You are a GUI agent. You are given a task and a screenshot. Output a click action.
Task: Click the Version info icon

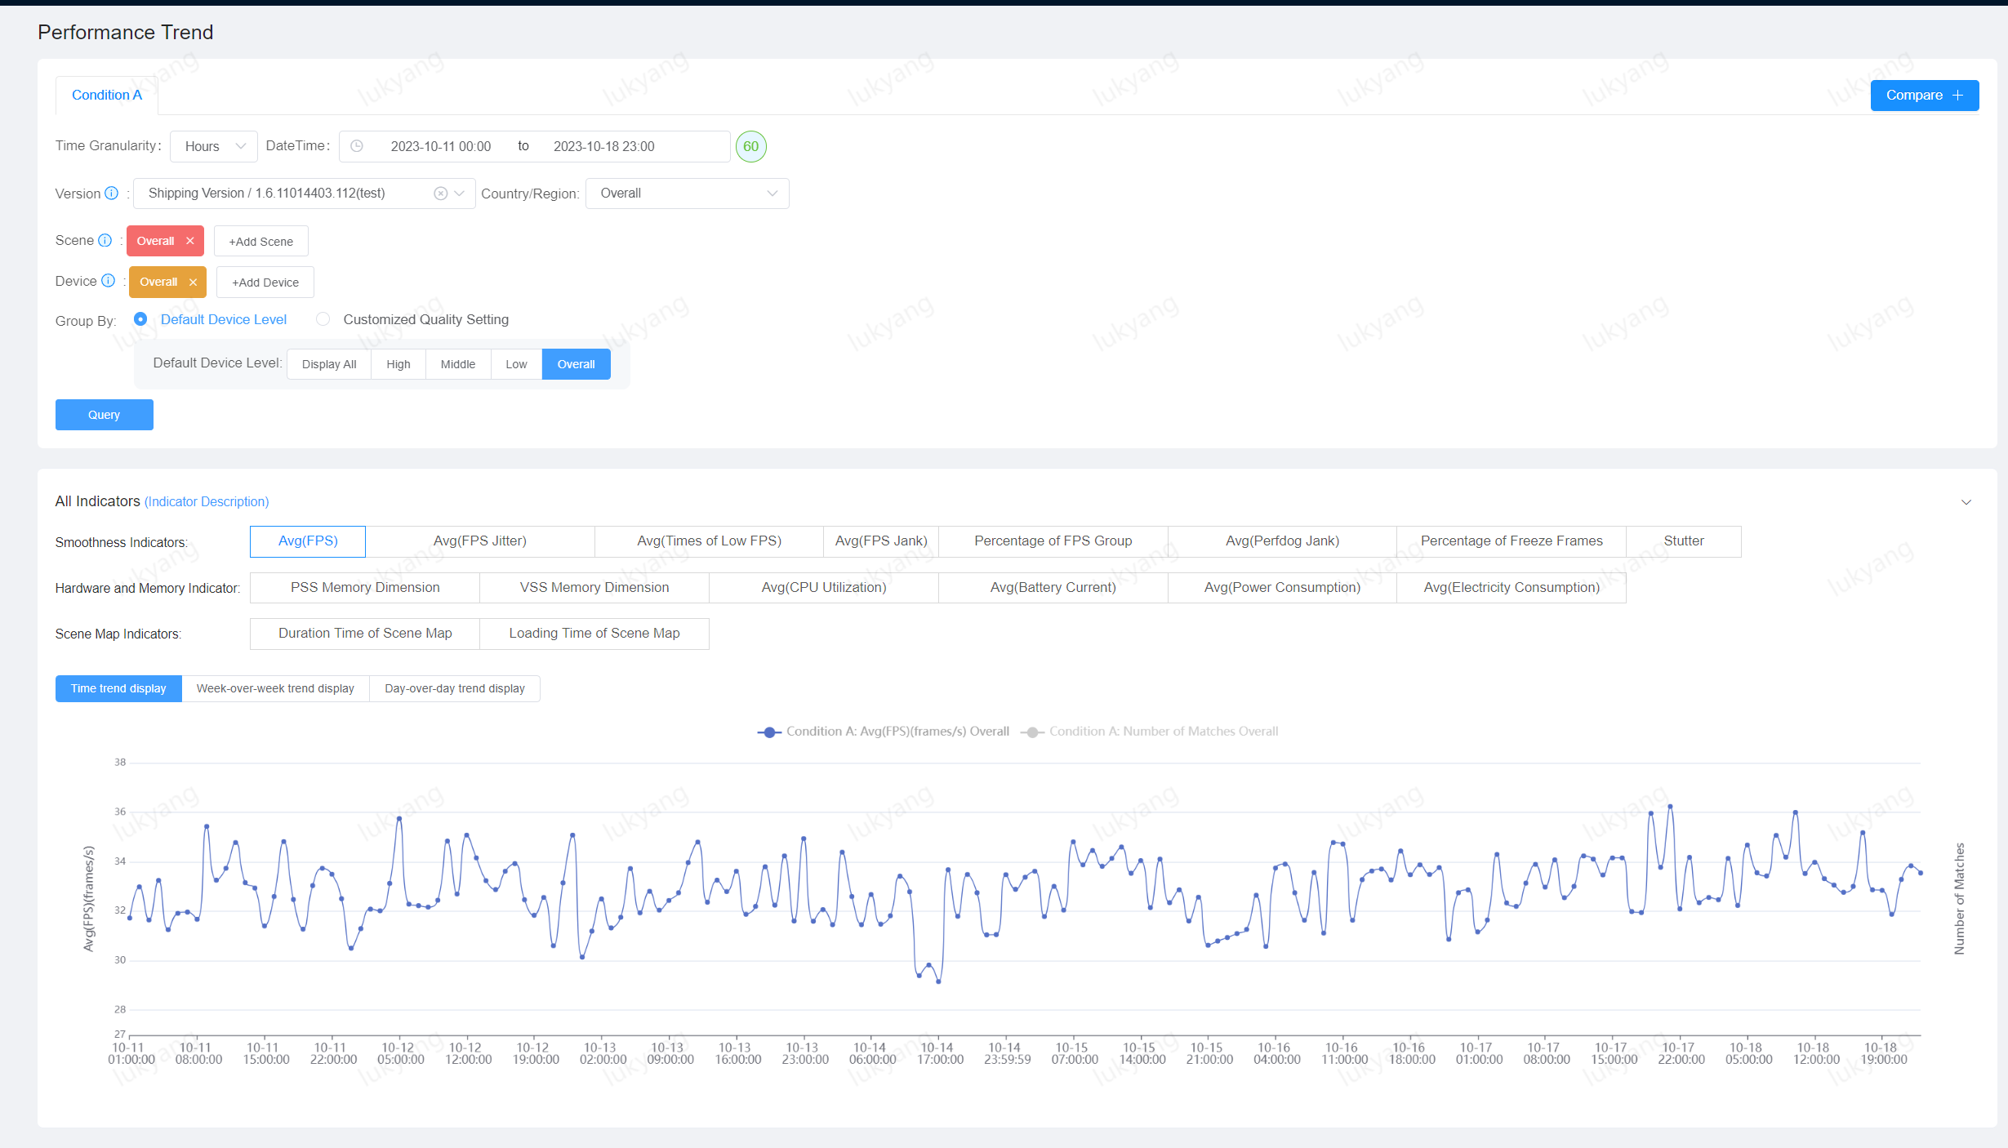click(112, 194)
